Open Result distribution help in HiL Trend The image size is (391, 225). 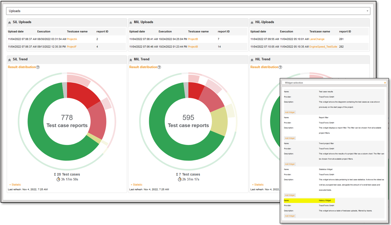point(280,67)
